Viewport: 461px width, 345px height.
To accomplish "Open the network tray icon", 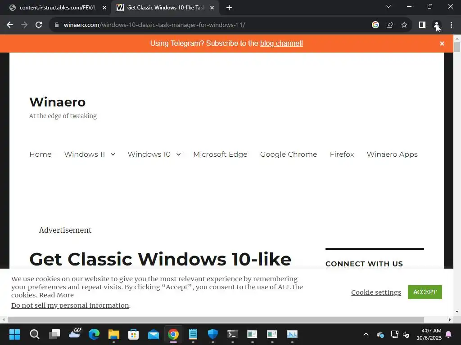I will pos(394,334).
